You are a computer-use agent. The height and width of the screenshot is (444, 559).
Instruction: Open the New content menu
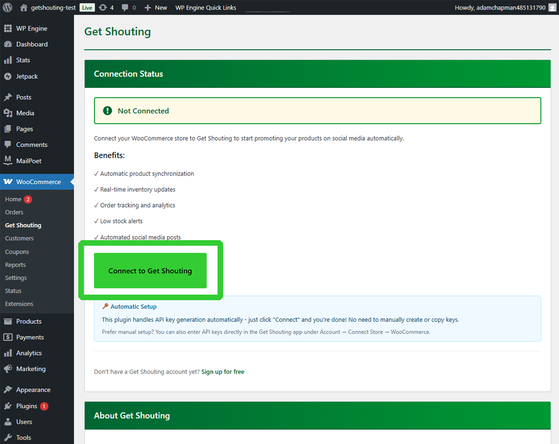click(155, 7)
